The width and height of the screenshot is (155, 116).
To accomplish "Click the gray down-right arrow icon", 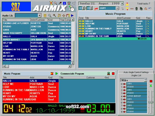I will [x=123, y=9].
